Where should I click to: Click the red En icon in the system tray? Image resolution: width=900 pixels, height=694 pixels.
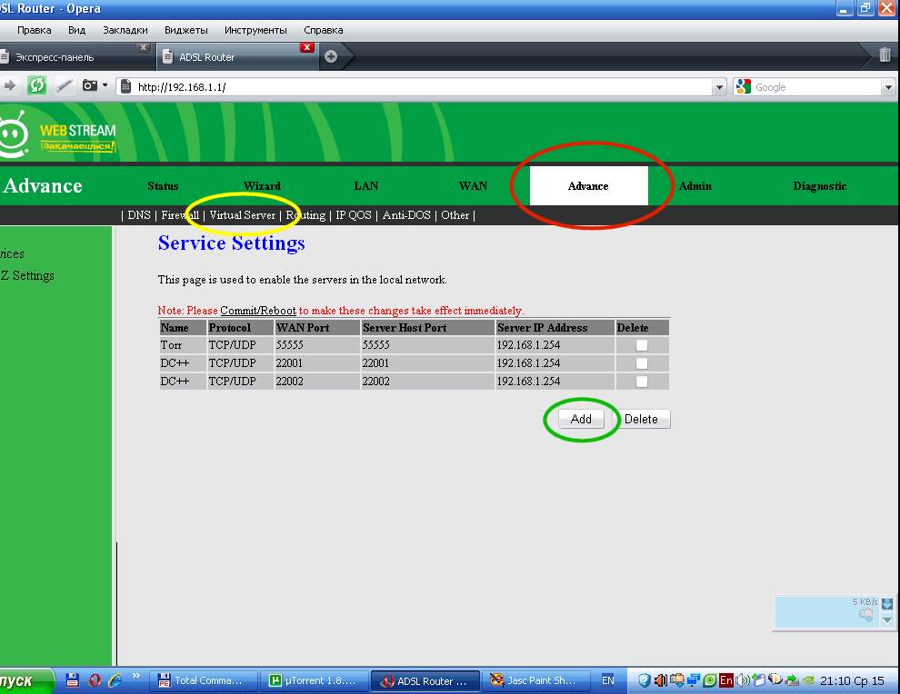(726, 680)
